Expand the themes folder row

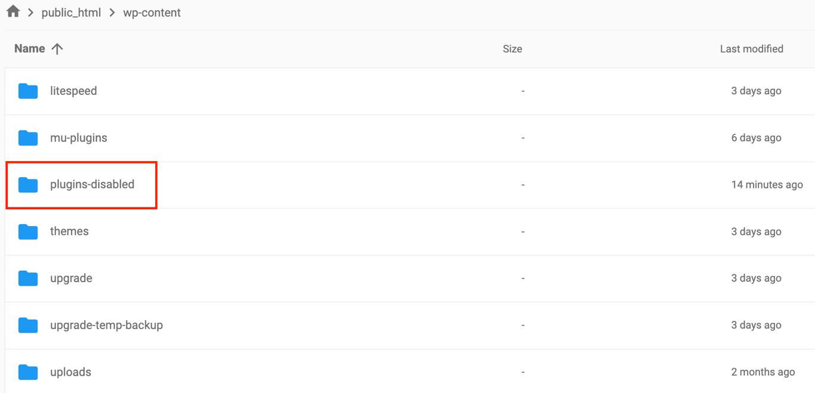point(69,231)
